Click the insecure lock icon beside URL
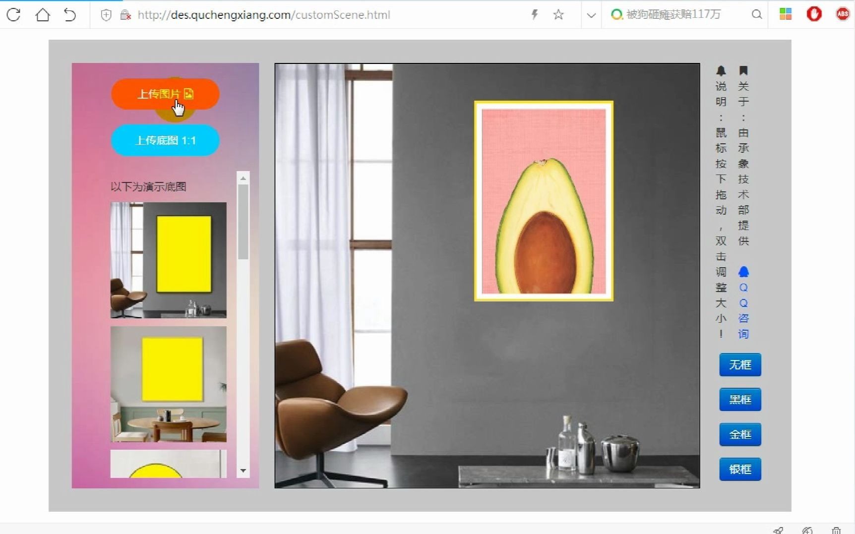The height and width of the screenshot is (534, 855). click(125, 15)
